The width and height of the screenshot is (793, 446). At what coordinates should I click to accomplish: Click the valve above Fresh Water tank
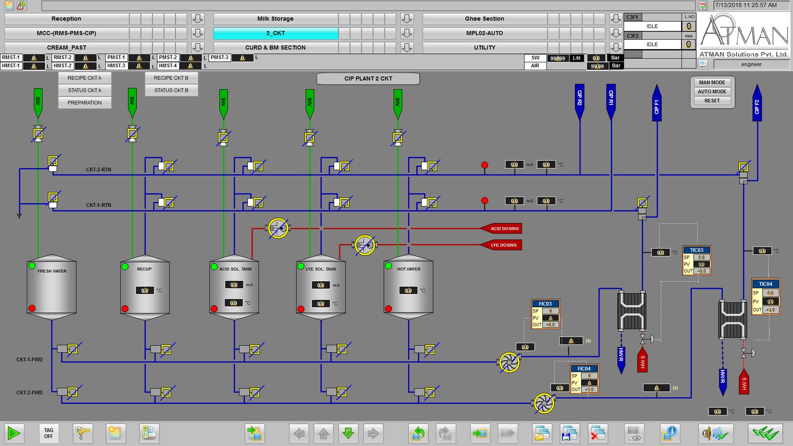coord(38,134)
